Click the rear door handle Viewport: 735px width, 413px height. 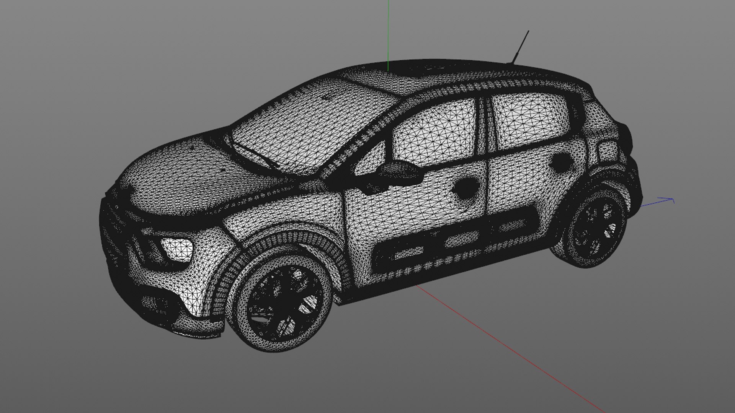pos(561,162)
